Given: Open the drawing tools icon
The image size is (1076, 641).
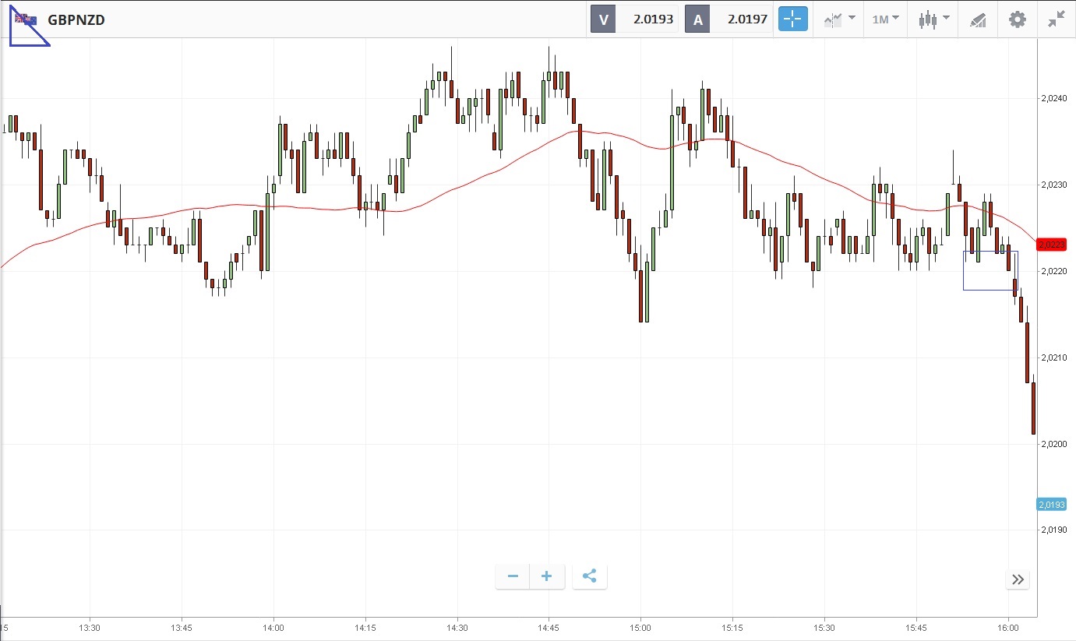Looking at the screenshot, I should click(x=978, y=19).
